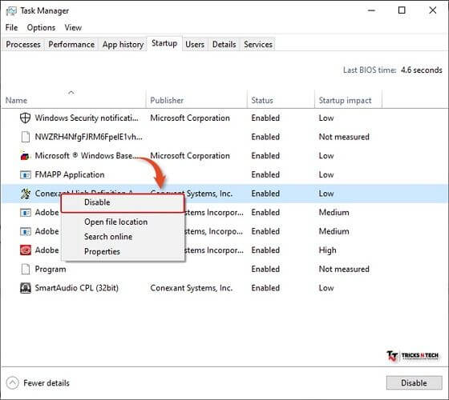Screen dimensions: 449x400
Task: Click the blank file icon beside NWZRH4NfgFJRM6FpelE1vh
Action: tap(26, 137)
